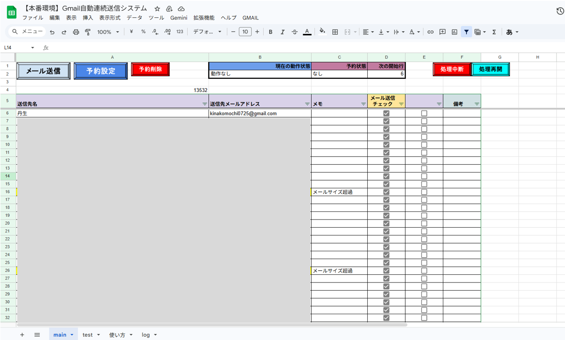This screenshot has height=340, width=565.
Task: Toggle bold formatting
Action: pos(271,32)
